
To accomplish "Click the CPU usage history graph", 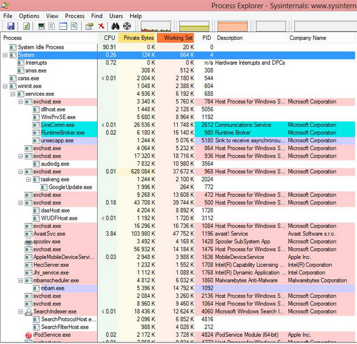I will point(156,26).
